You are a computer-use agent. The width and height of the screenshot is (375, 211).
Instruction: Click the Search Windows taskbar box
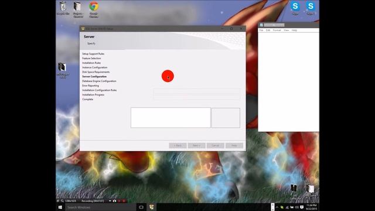click(100, 207)
